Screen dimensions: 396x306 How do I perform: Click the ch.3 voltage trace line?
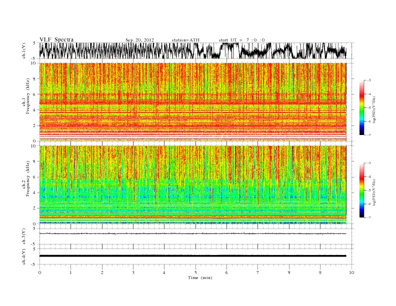(x=193, y=233)
